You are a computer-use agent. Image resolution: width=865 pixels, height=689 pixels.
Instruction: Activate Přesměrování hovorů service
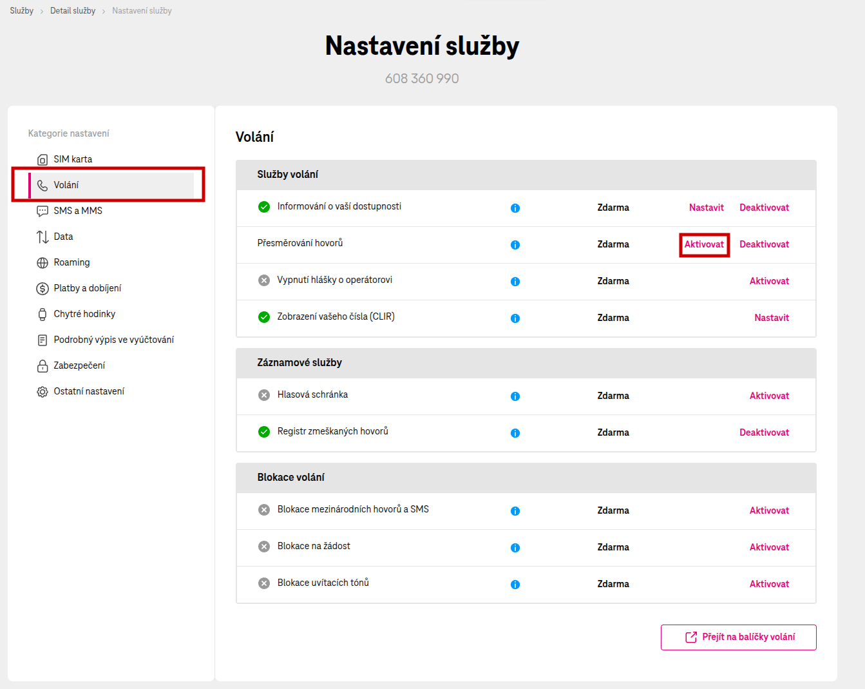[x=704, y=244]
